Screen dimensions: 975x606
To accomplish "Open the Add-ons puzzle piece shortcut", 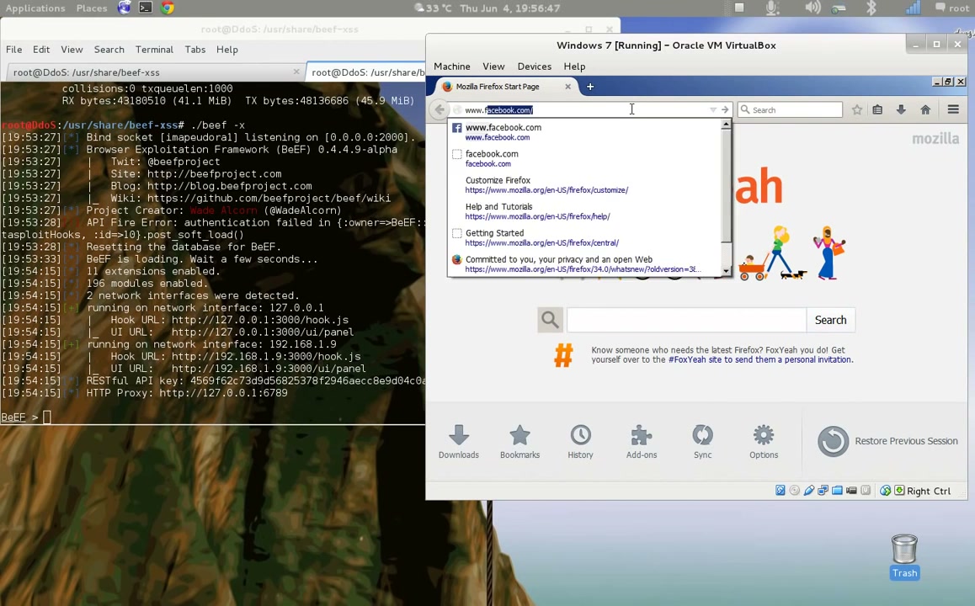I will [642, 442].
